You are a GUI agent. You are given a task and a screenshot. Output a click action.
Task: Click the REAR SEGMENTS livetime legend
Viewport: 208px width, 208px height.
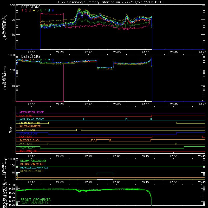pos(35,203)
